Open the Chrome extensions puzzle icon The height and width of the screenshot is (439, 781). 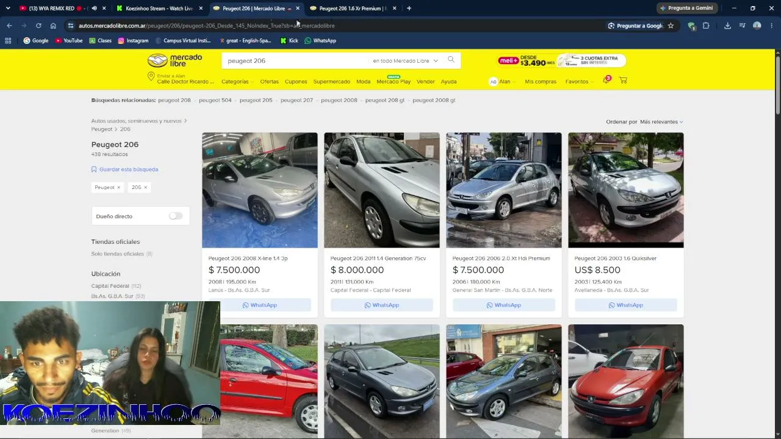point(706,26)
